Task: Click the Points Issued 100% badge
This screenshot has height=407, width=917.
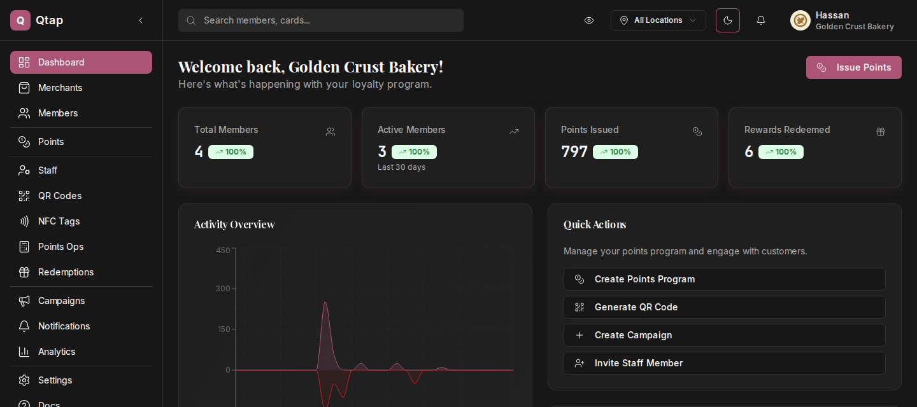Action: click(x=615, y=152)
